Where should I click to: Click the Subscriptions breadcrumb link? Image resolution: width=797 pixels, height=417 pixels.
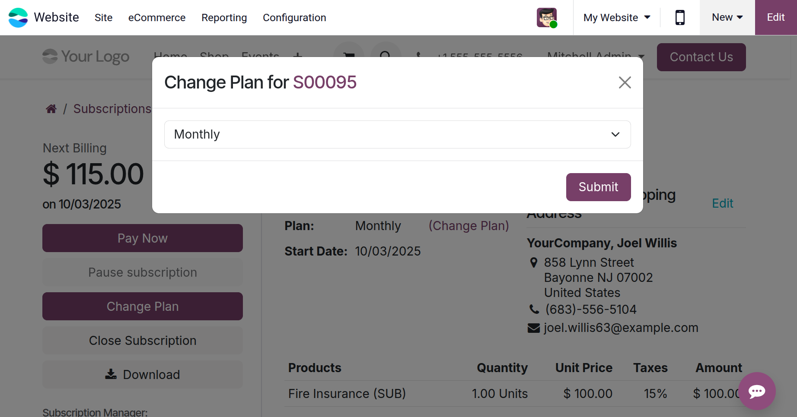[112, 109]
